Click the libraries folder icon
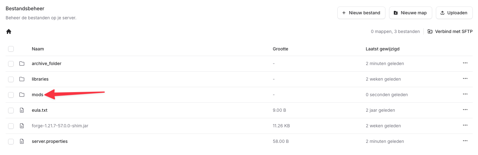This screenshot has width=478, height=155. [x=22, y=79]
